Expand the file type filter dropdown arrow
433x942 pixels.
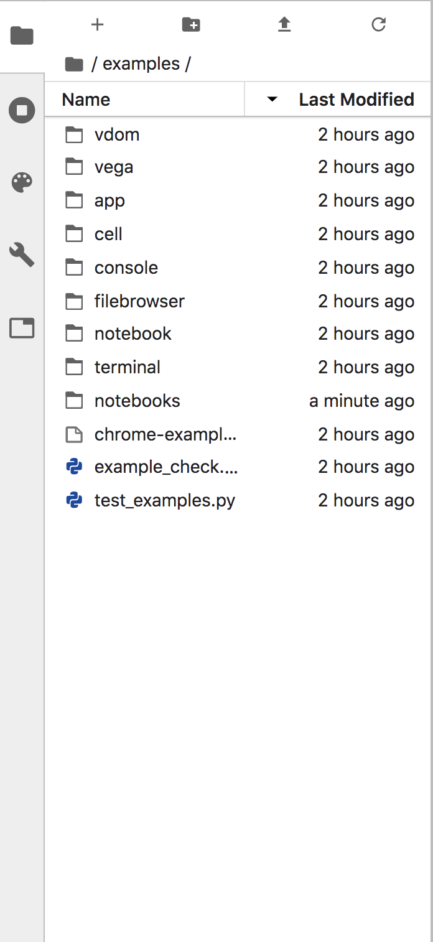[272, 100]
